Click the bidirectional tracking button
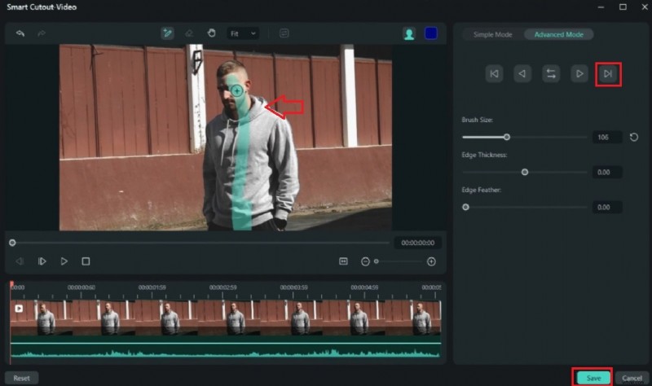The height and width of the screenshot is (386, 652). click(x=551, y=74)
